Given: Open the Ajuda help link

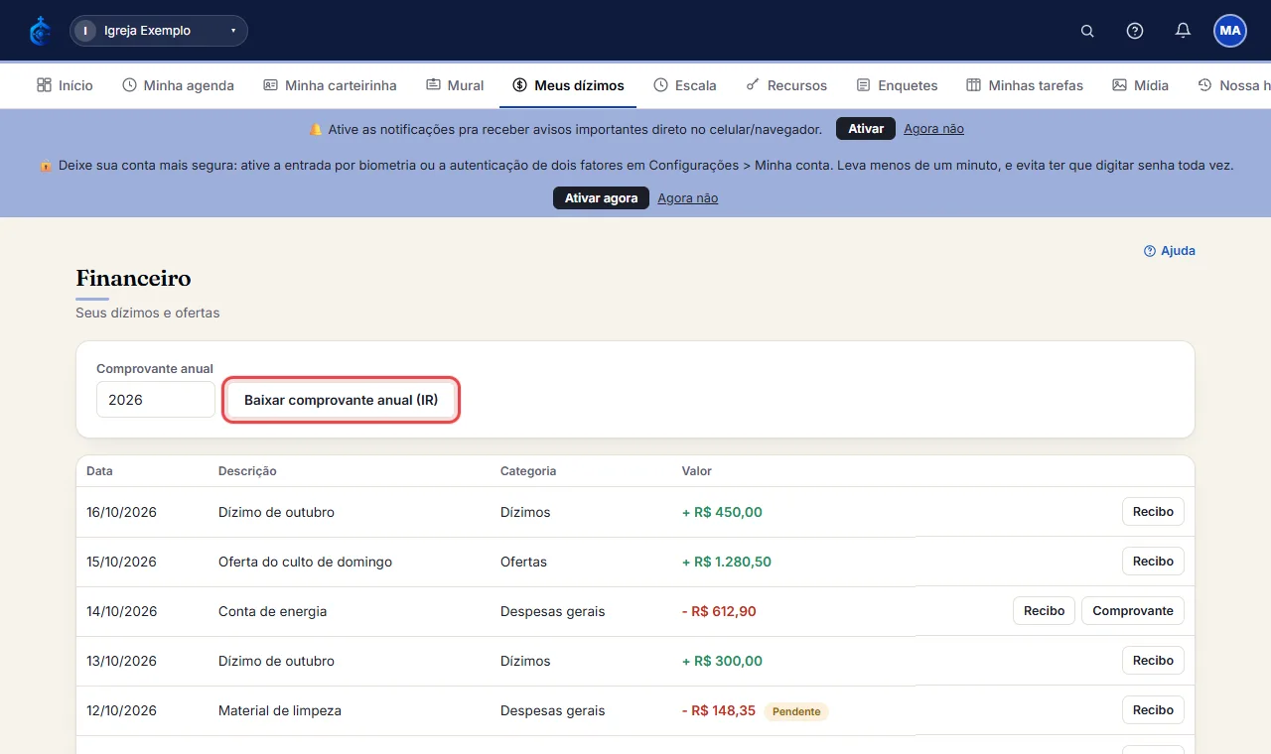Looking at the screenshot, I should [x=1170, y=251].
